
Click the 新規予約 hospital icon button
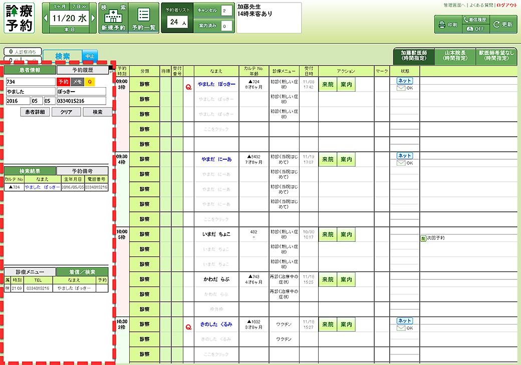(113, 18)
